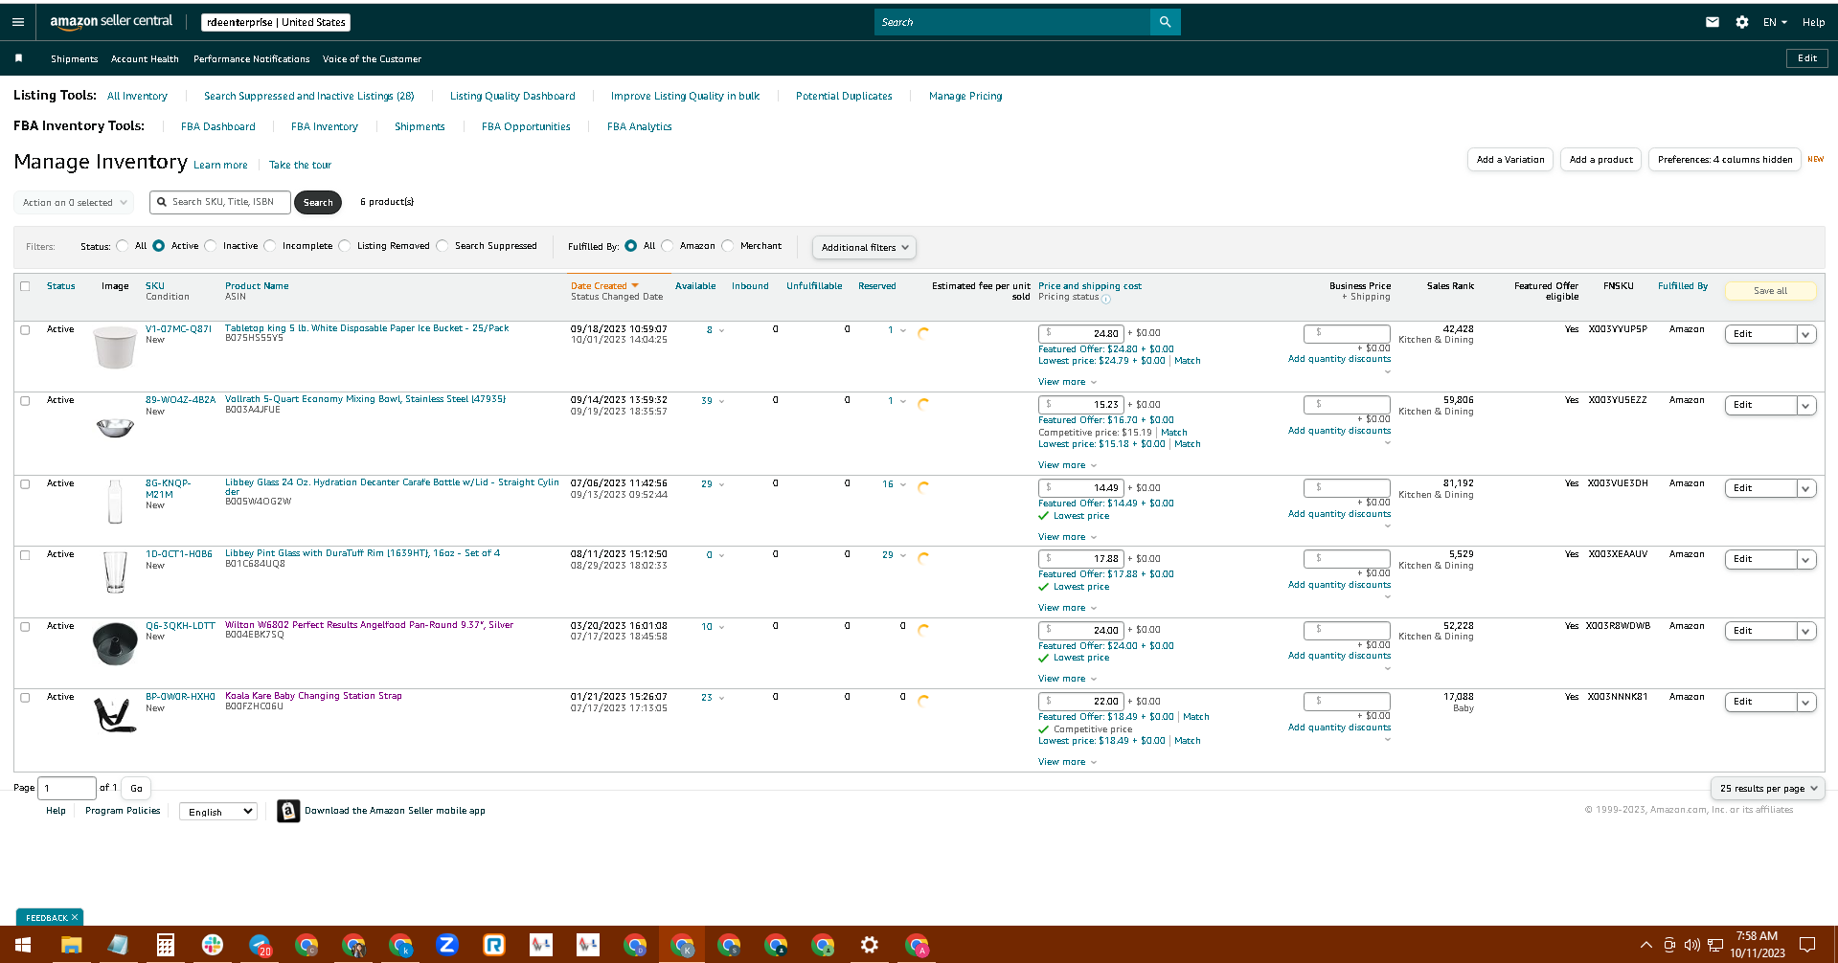Open Windows Settings gear in taskbar
The width and height of the screenshot is (1838, 963).
pyautogui.click(x=870, y=945)
